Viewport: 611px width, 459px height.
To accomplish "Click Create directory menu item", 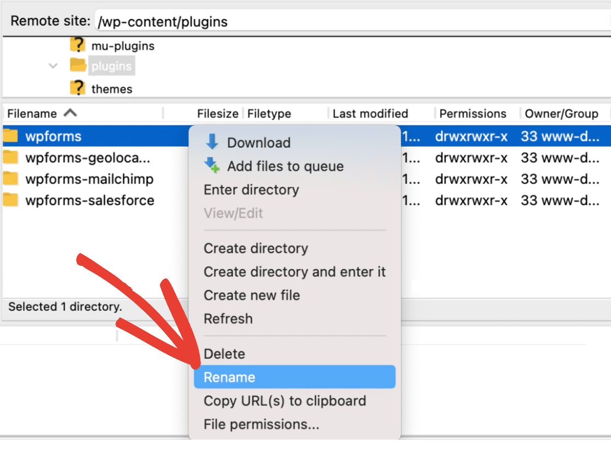I will pos(256,248).
